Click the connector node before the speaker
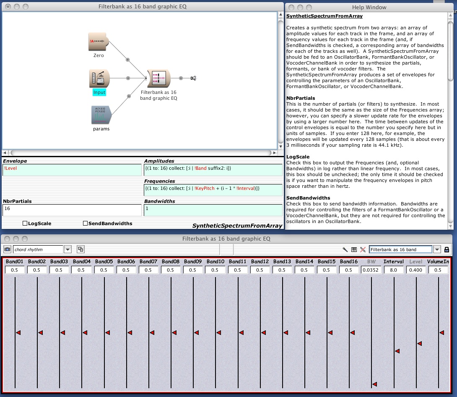The image size is (457, 397). tap(181, 78)
